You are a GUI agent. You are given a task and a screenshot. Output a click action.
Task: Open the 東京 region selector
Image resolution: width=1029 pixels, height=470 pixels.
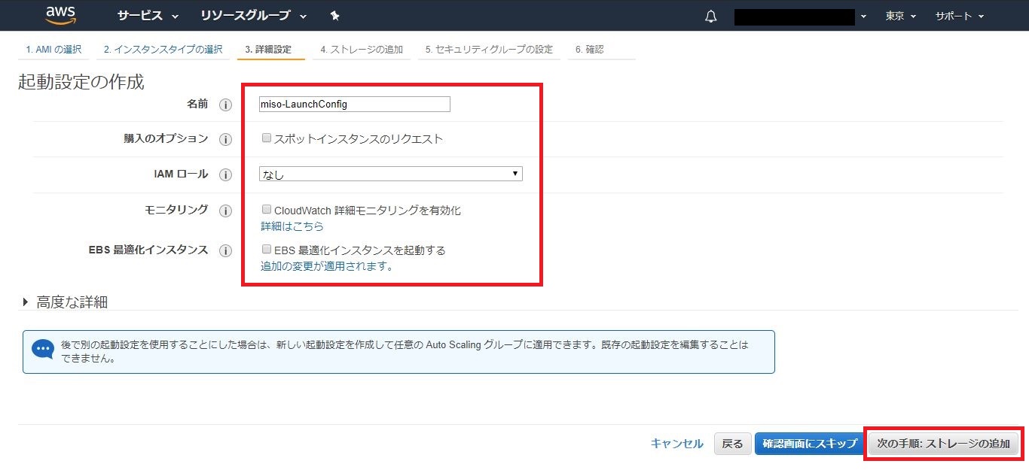coord(900,16)
